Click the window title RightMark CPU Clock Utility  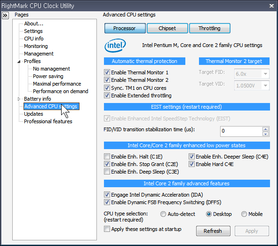(x=38, y=6)
